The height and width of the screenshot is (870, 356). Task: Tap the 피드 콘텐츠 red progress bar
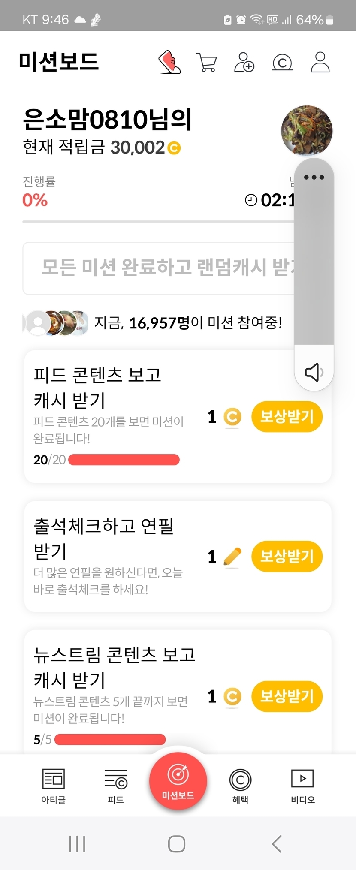click(x=124, y=460)
